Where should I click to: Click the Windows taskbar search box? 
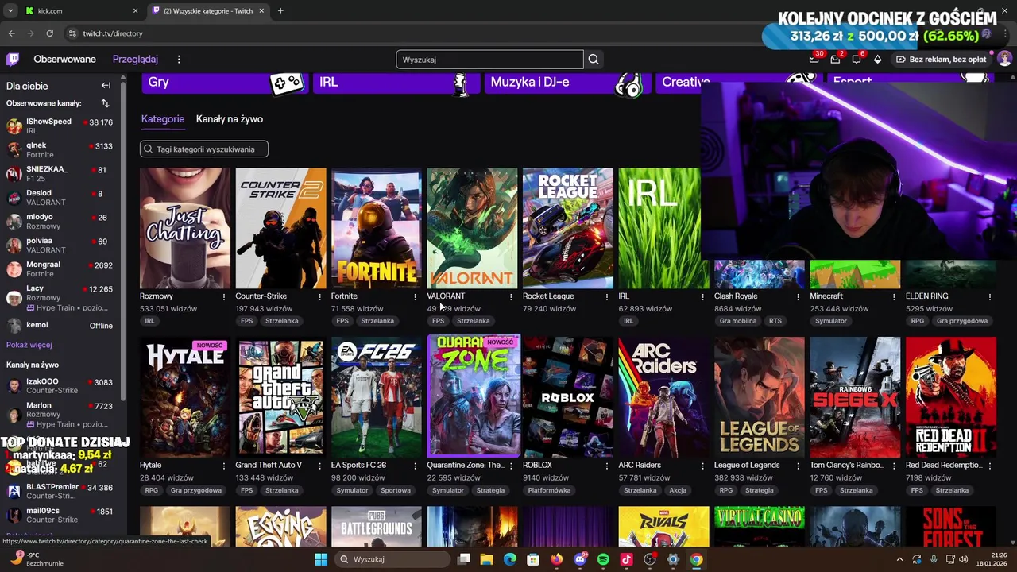(391, 559)
